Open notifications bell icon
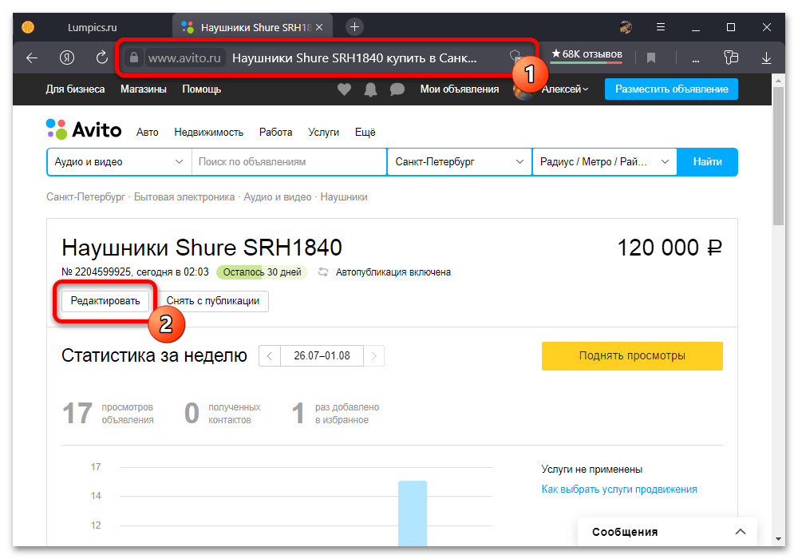 coord(370,89)
